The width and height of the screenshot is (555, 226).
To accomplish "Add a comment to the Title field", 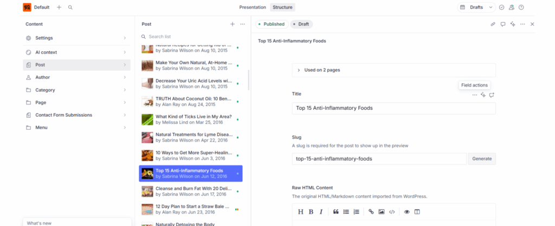I will coord(492,95).
